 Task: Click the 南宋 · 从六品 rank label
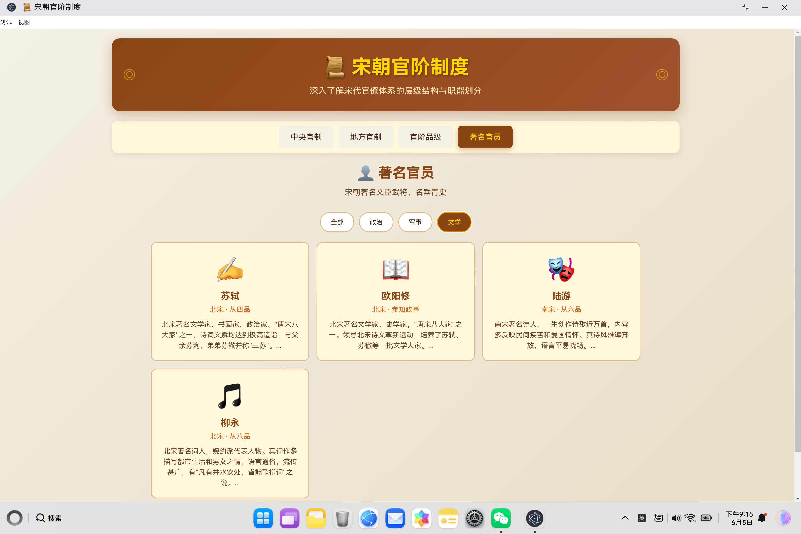561,309
